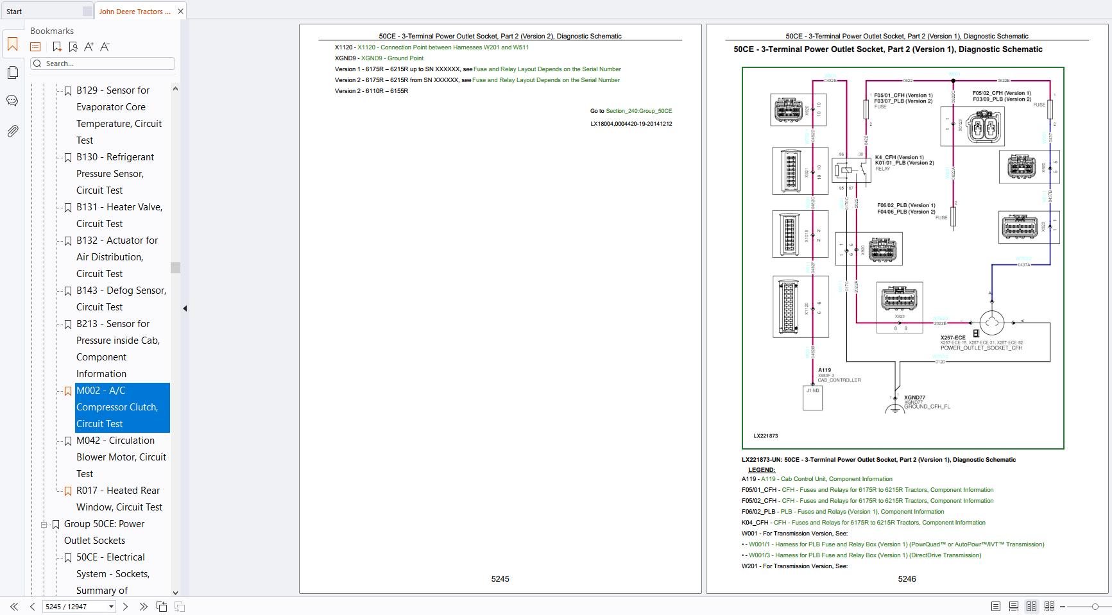
Task: Click the previous view icon
Action: click(162, 607)
